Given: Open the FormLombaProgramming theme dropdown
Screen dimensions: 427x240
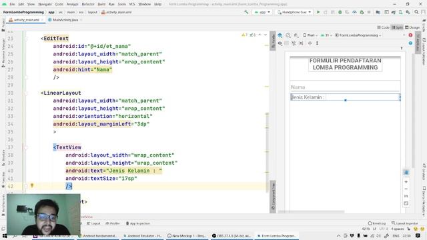Looking at the screenshot, I should pos(358,35).
